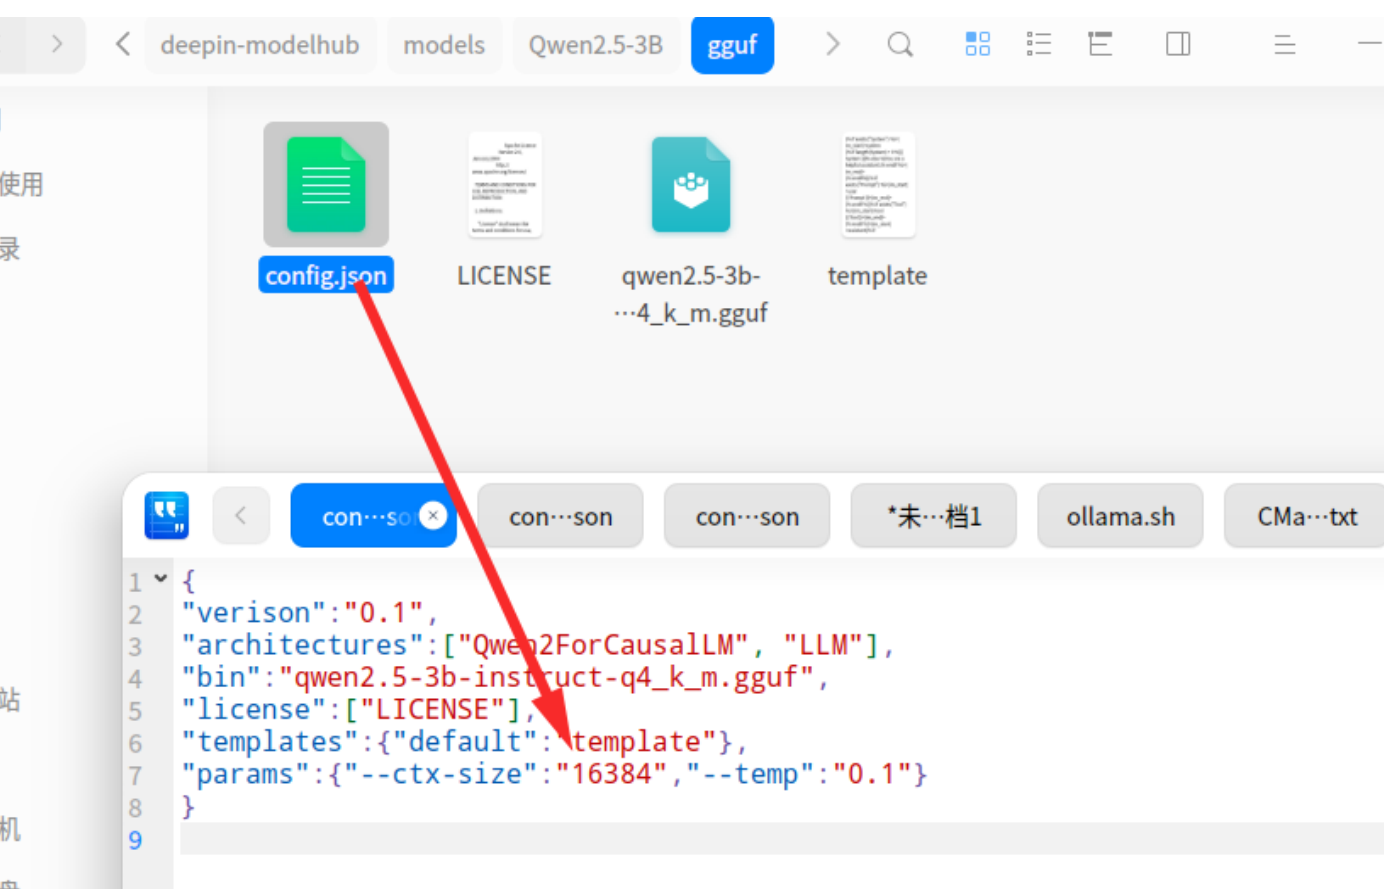Image resolution: width=1384 pixels, height=889 pixels.
Task: Switch to the ollama.sh tab
Action: [1120, 516]
